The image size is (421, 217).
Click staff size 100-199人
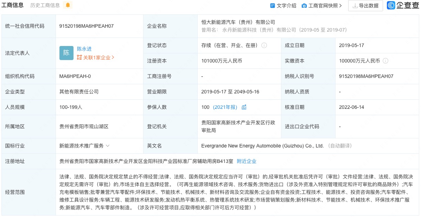tap(71, 107)
